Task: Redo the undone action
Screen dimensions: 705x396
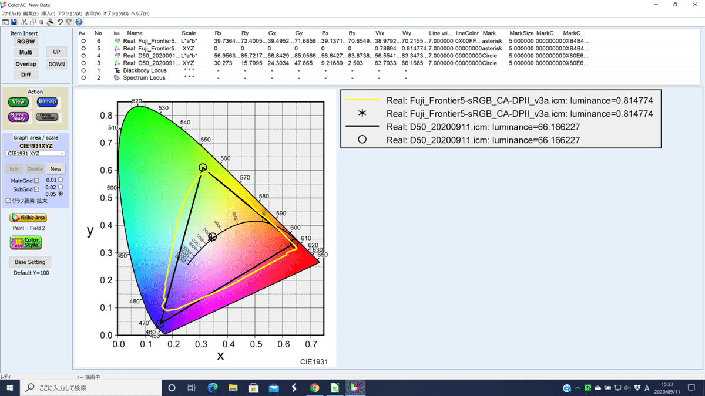Action: pyautogui.click(x=69, y=22)
